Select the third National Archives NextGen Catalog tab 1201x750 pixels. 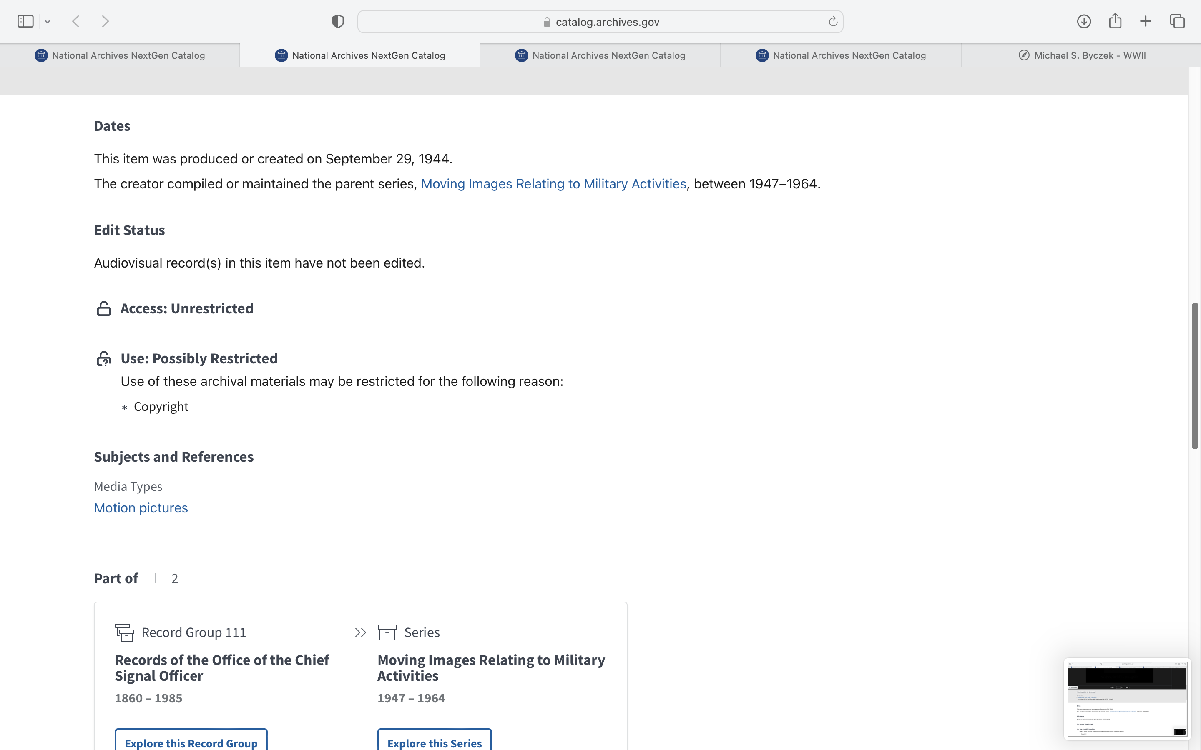click(x=600, y=55)
